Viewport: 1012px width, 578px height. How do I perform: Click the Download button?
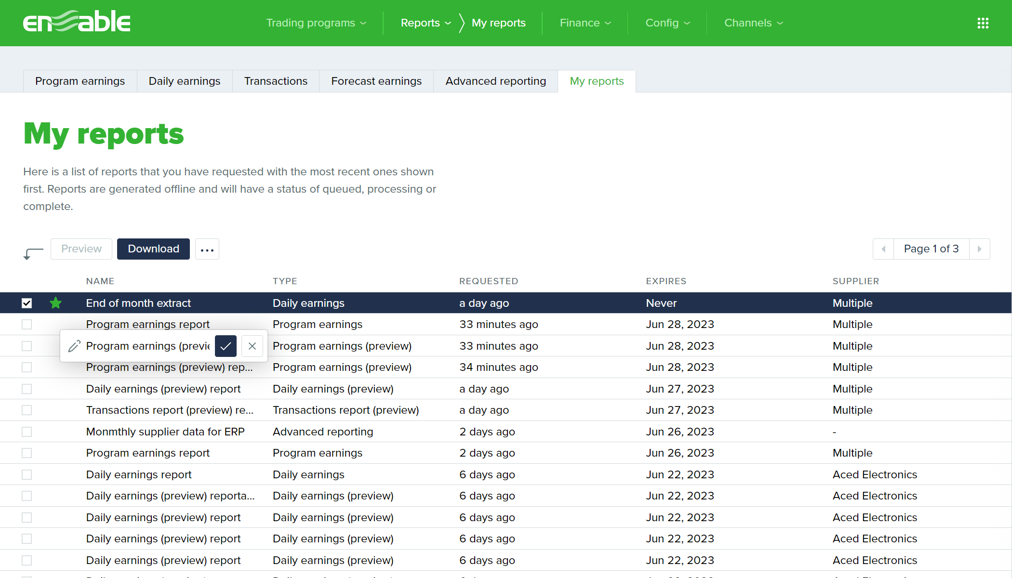coord(153,249)
